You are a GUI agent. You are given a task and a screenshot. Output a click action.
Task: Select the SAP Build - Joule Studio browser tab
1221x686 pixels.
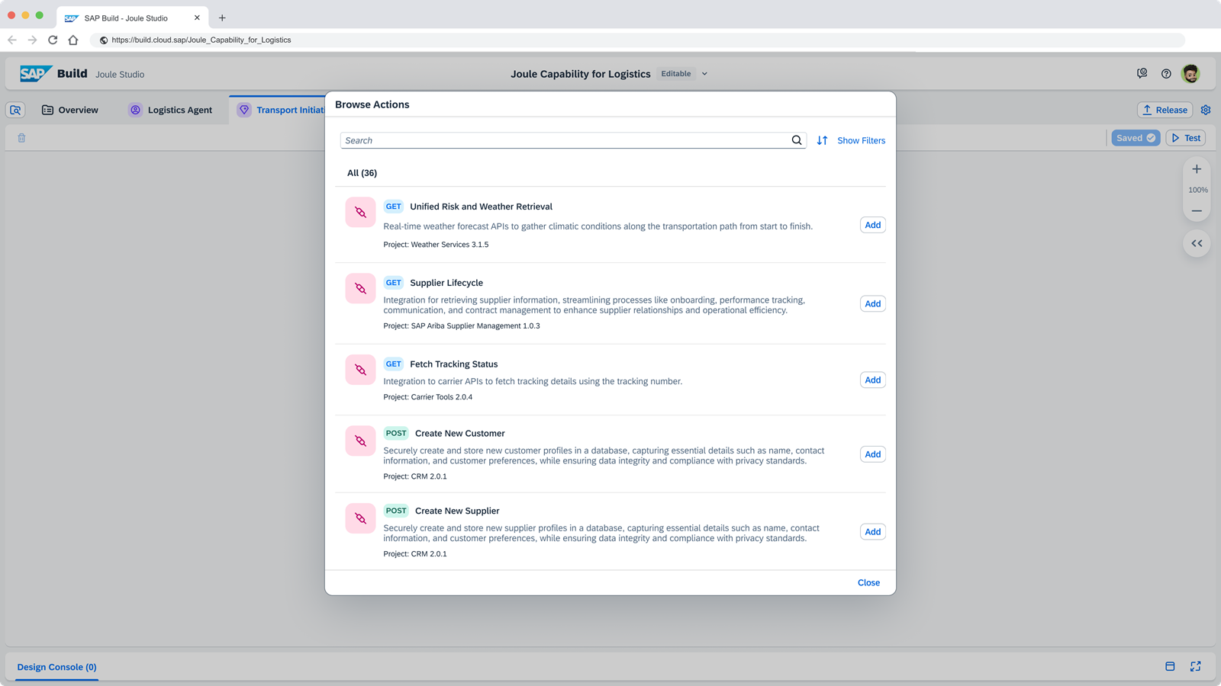(x=132, y=18)
